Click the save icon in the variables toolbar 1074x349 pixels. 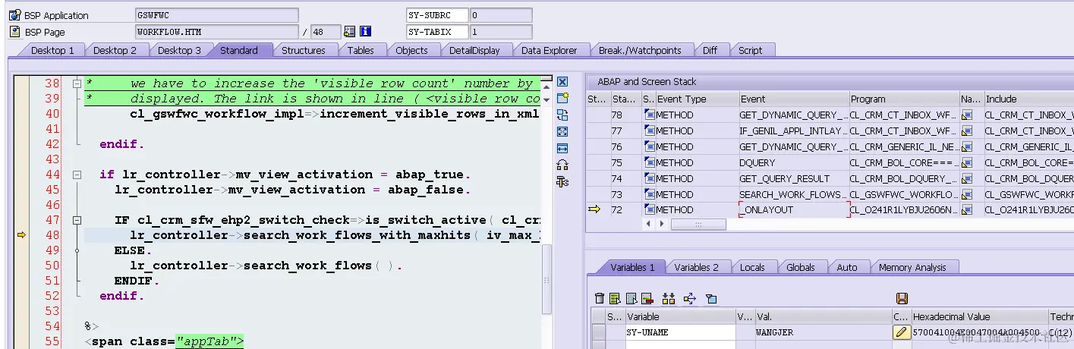coord(902,299)
